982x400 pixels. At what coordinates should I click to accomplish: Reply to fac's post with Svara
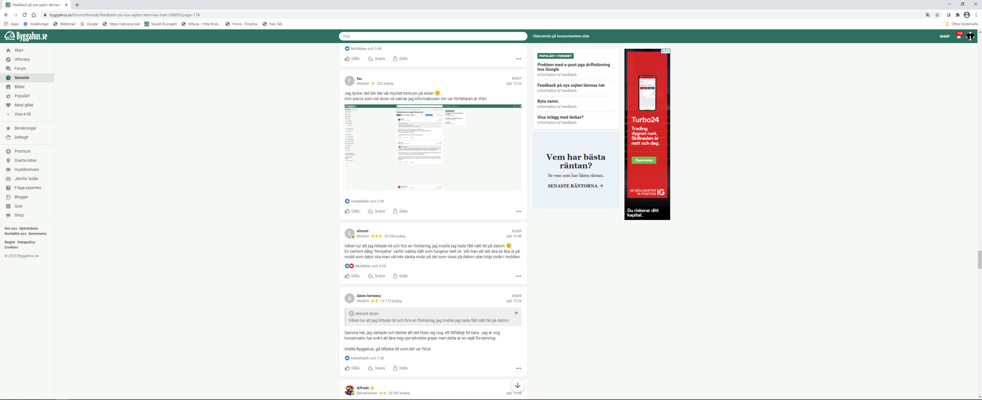tap(376, 211)
